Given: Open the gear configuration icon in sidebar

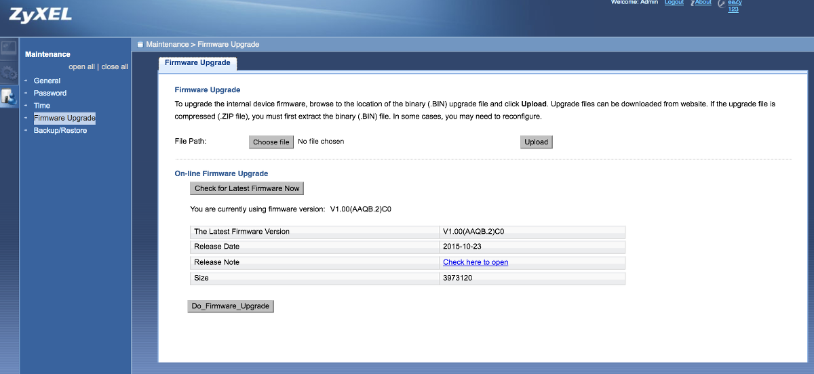Looking at the screenshot, I should (x=9, y=72).
